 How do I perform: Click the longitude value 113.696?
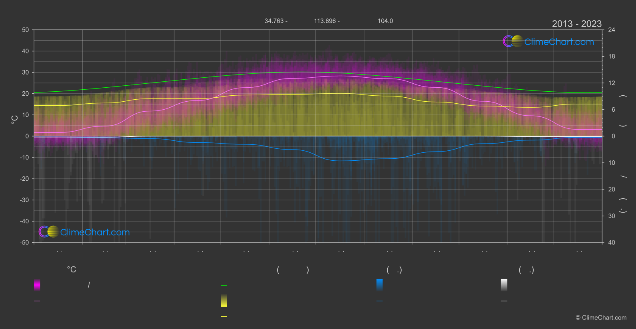click(x=325, y=21)
